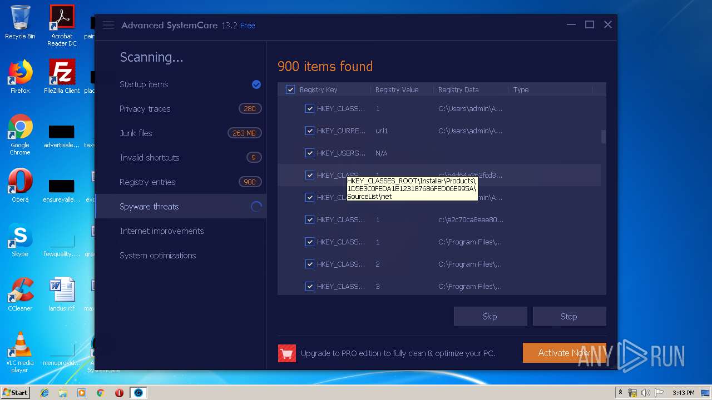Select System optimizations category
712x400 pixels.
point(181,256)
